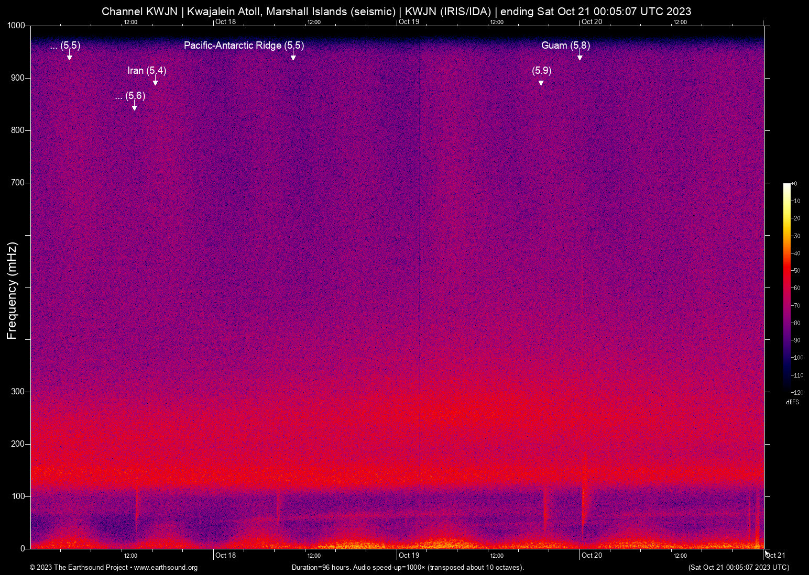The width and height of the screenshot is (809, 575).
Task: Click the -120 value on the color scale
Action: pos(797,393)
